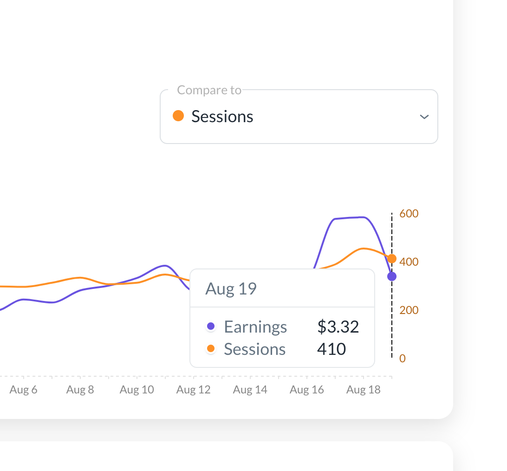Open the Compare to dropdown

299,117
